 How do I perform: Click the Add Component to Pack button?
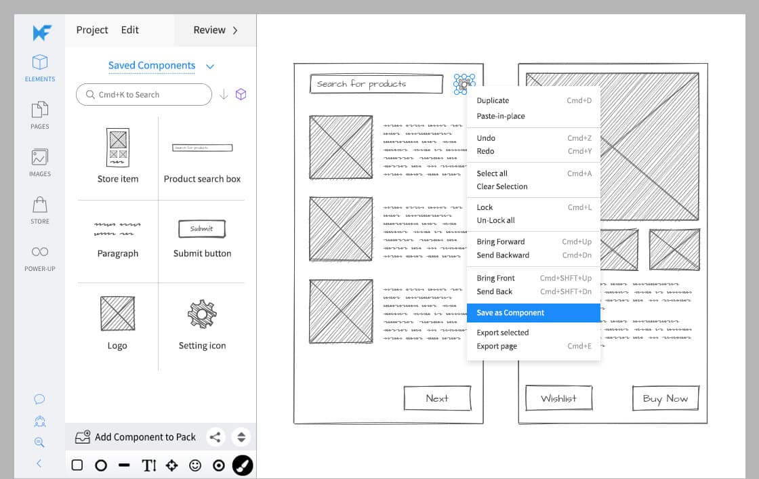[x=144, y=437]
